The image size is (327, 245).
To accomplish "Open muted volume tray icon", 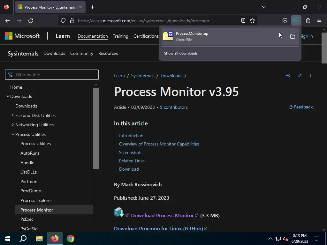I will (x=286, y=239).
